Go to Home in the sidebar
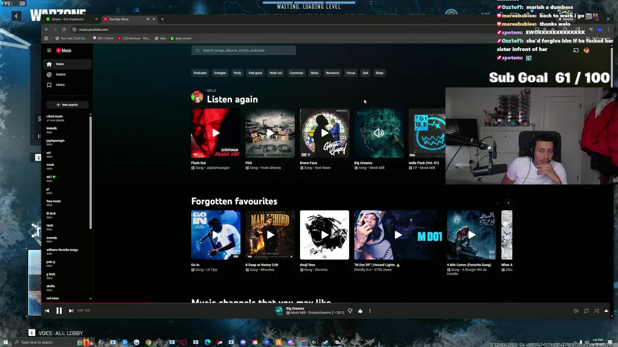The width and height of the screenshot is (618, 347). pyautogui.click(x=67, y=64)
